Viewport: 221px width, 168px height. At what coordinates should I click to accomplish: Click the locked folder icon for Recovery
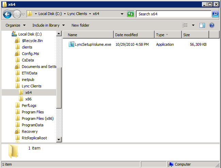tap(17, 131)
